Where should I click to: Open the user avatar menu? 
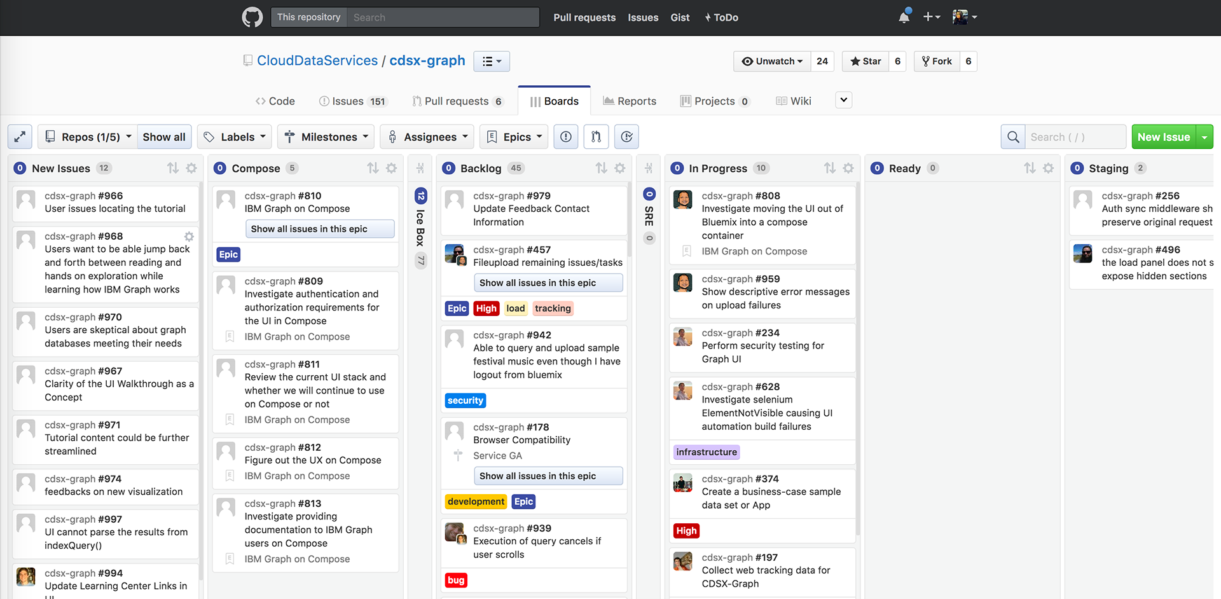click(965, 17)
